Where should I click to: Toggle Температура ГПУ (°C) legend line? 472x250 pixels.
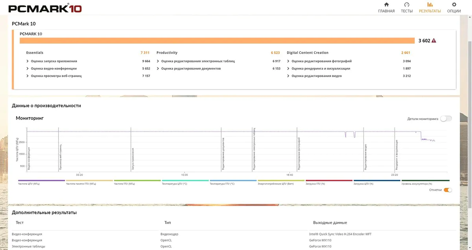click(x=233, y=182)
